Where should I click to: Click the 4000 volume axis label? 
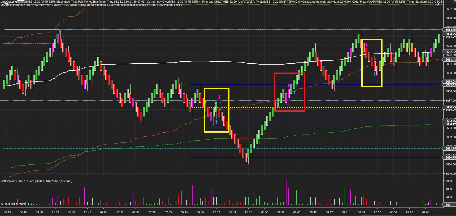[449, 189]
